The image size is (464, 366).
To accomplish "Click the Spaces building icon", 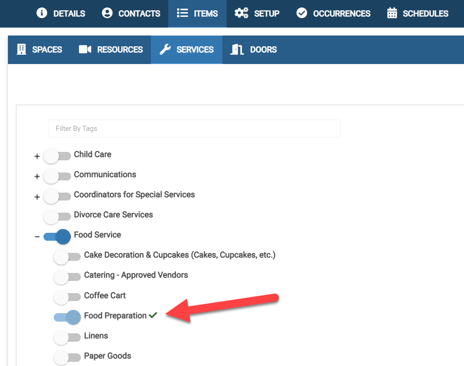I will pos(21,50).
